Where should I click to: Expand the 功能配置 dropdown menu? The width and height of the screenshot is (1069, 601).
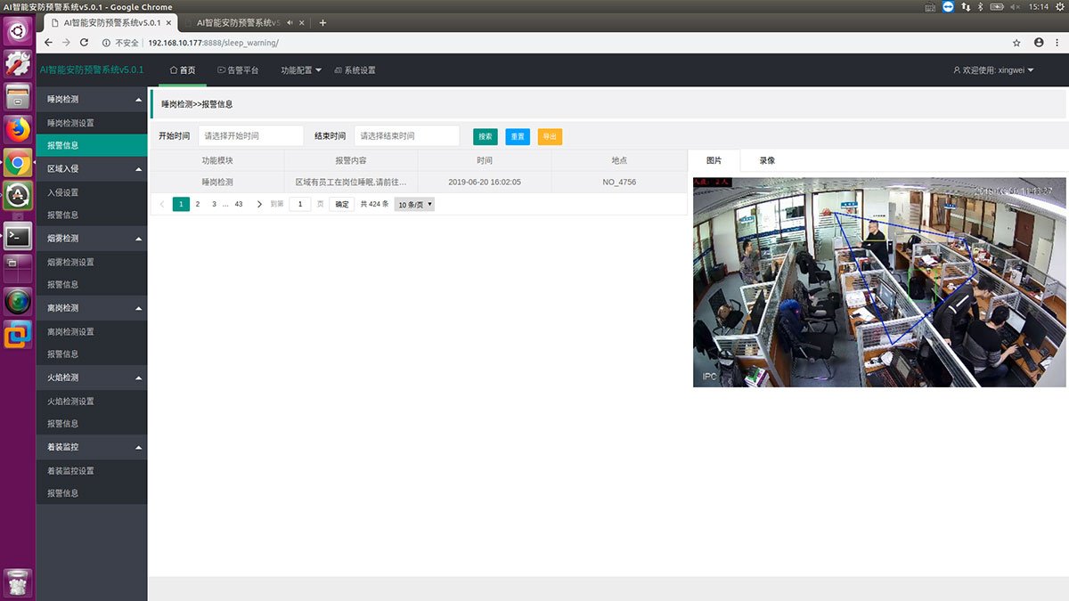click(x=301, y=70)
